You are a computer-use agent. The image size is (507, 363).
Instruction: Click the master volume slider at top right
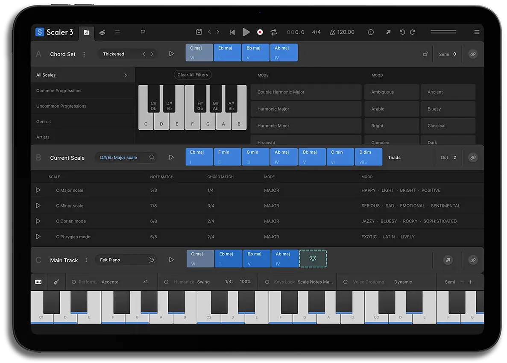click(443, 32)
